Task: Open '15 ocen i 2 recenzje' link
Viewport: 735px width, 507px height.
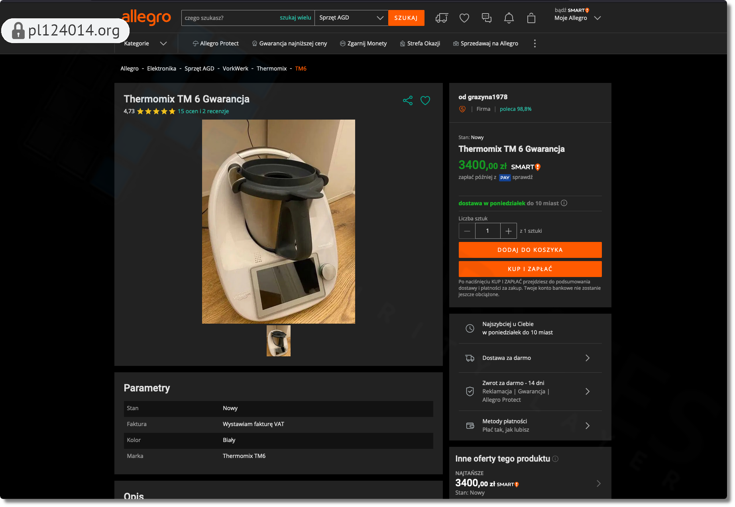Action: [x=203, y=111]
